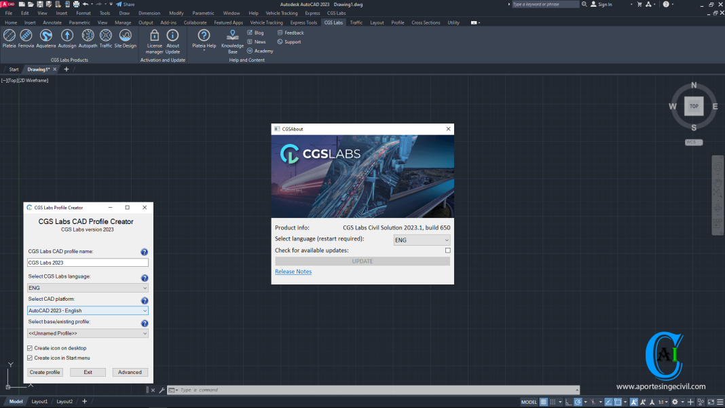Viewport: 725px width, 408px height.
Task: Click the Autosign ribbon icon
Action: [x=67, y=35]
